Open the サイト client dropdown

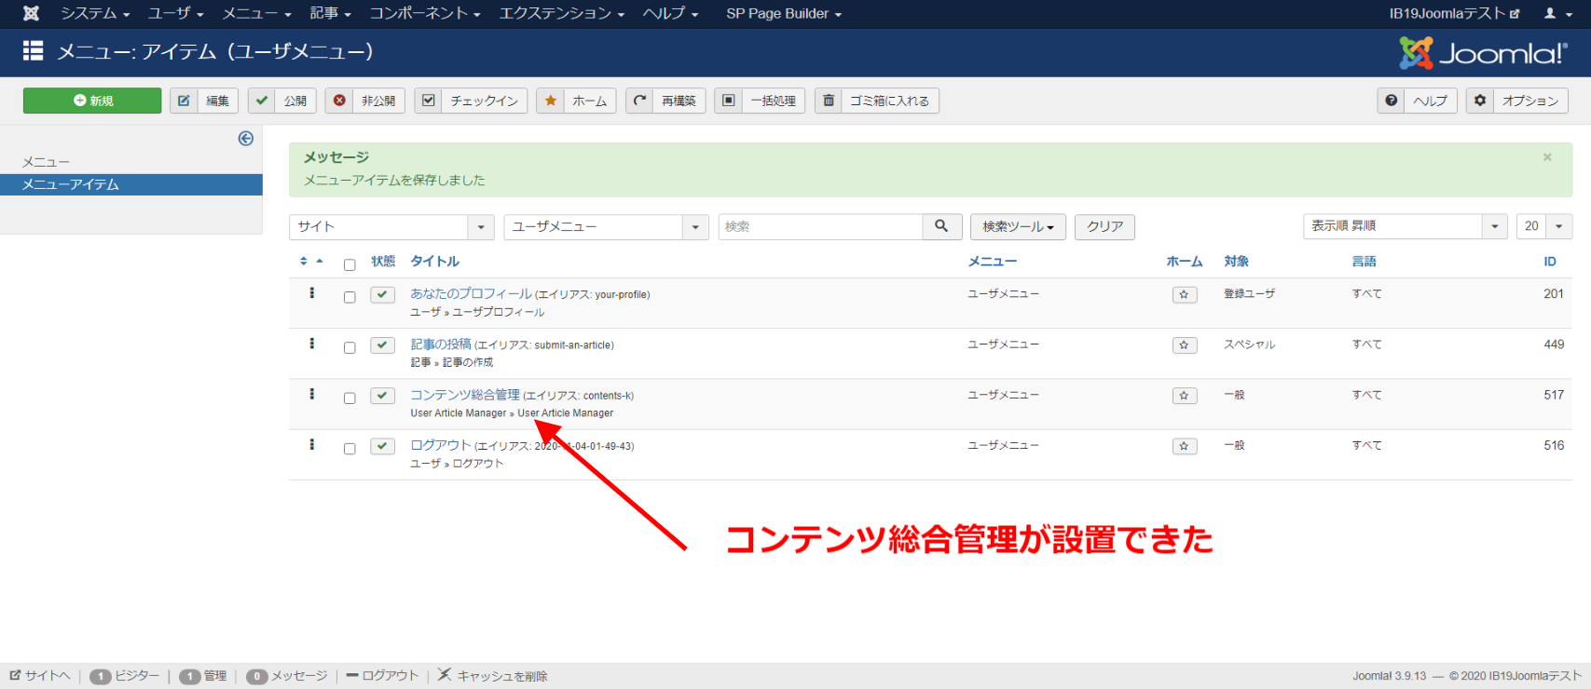391,226
